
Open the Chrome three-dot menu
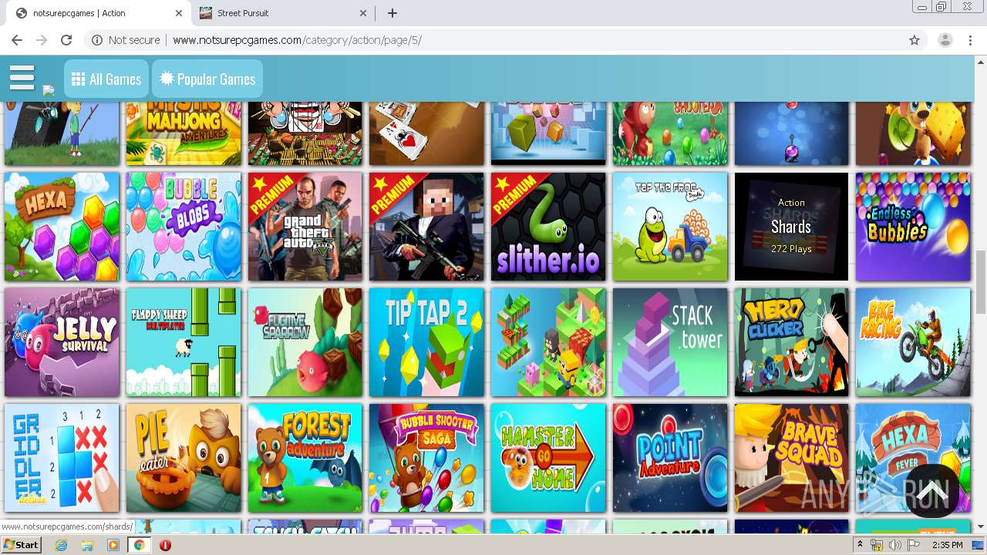pos(970,40)
